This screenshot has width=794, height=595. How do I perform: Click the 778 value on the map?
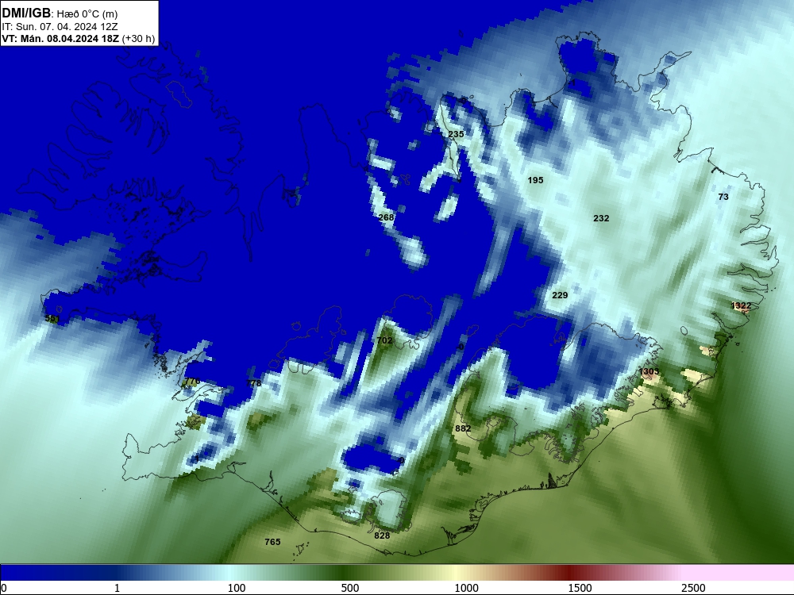pos(253,383)
